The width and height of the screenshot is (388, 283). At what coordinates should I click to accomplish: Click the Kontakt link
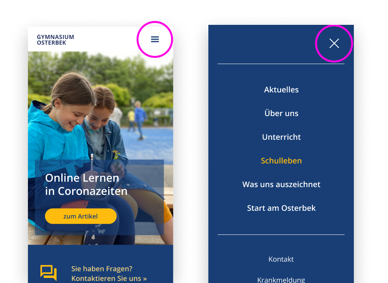click(281, 259)
